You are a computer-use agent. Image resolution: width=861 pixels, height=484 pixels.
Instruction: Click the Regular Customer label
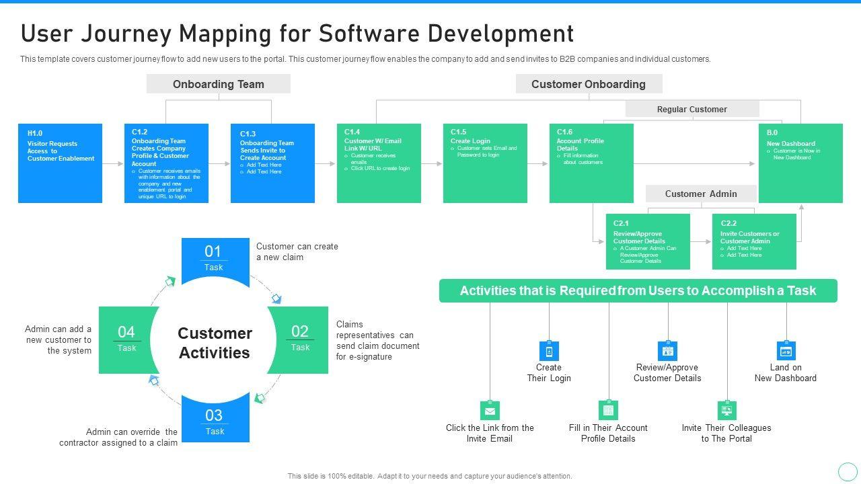click(691, 109)
